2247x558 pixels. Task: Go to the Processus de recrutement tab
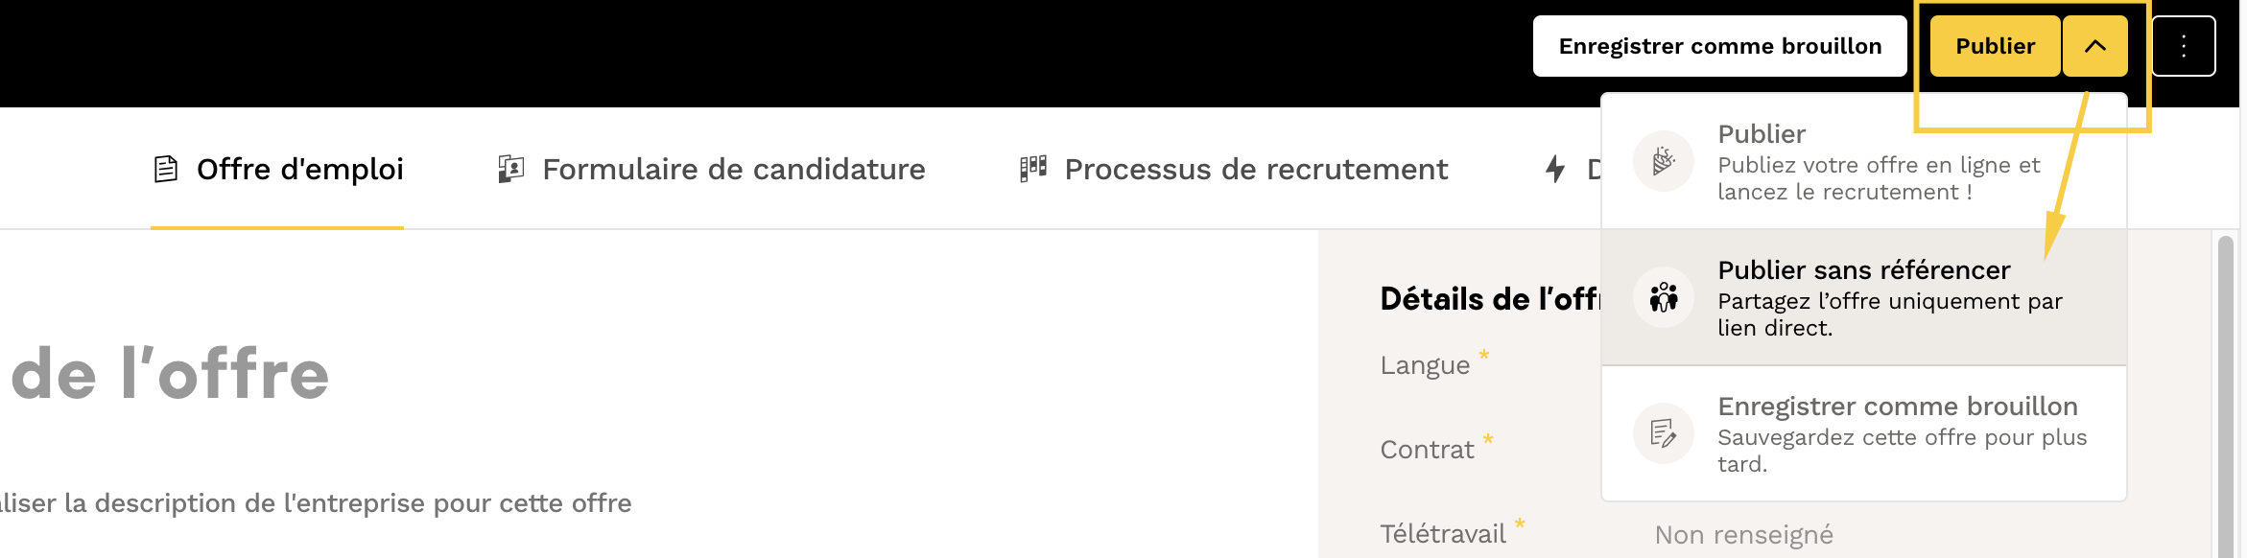pyautogui.click(x=1255, y=170)
